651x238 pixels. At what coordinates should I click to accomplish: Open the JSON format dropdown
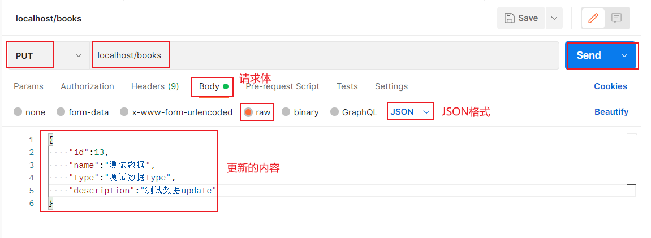pos(410,112)
